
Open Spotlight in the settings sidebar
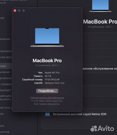click(5, 90)
